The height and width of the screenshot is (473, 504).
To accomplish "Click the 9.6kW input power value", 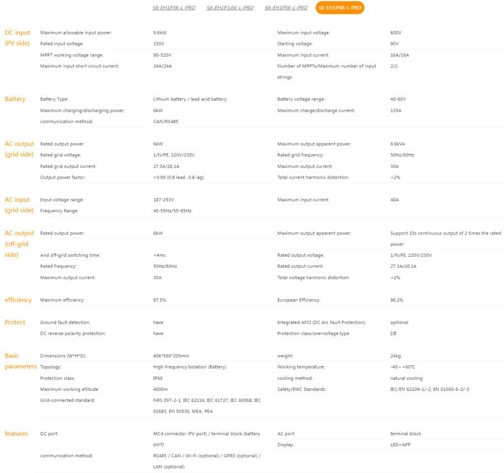I will (160, 33).
